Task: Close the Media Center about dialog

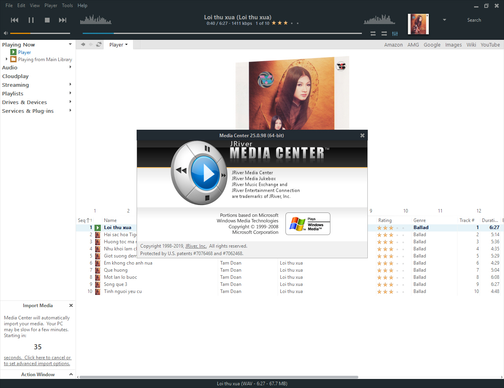Action: pyautogui.click(x=362, y=135)
